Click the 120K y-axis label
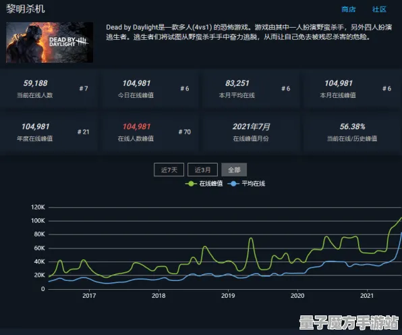 38,207
